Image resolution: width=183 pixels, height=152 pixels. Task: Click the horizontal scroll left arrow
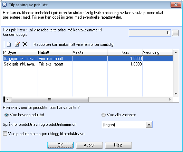tap(8, 100)
